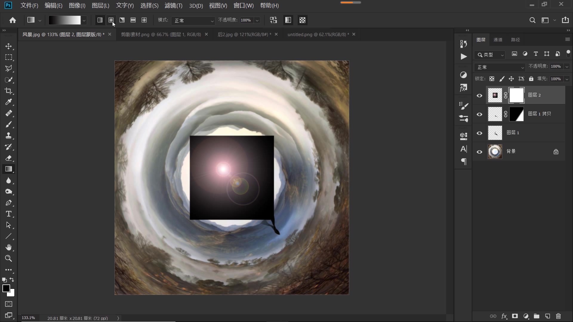Select the Move tool

tap(8, 46)
